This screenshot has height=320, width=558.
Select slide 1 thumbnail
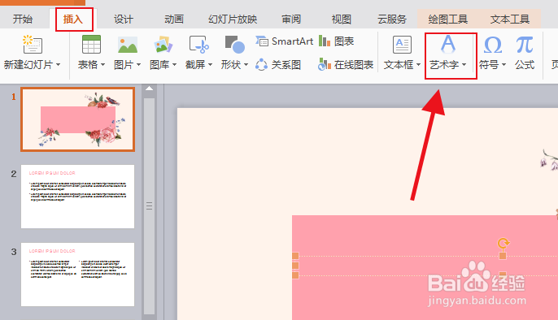[77, 119]
